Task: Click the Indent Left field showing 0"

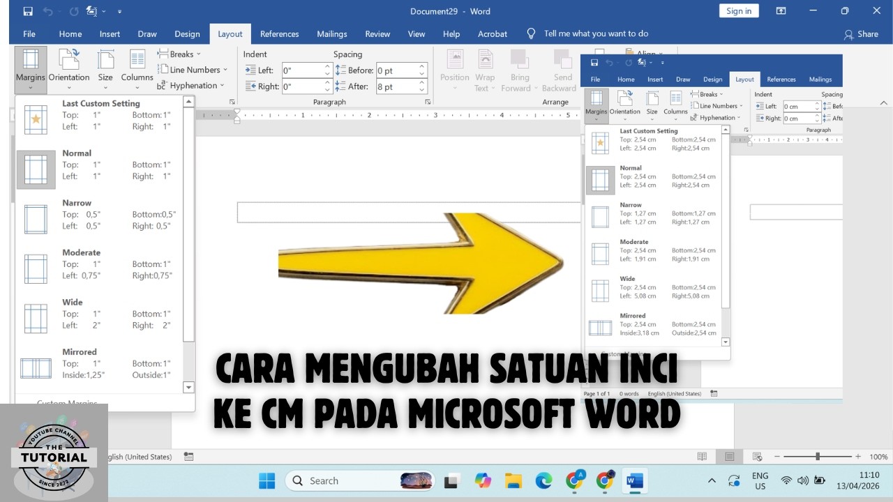Action: pos(306,70)
